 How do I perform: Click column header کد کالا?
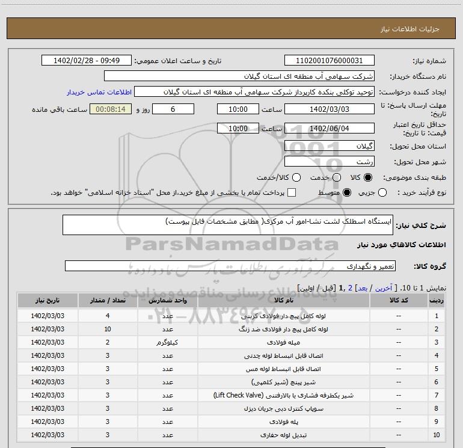click(x=399, y=300)
